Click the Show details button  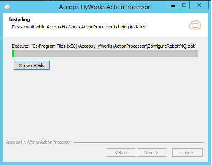32,65
